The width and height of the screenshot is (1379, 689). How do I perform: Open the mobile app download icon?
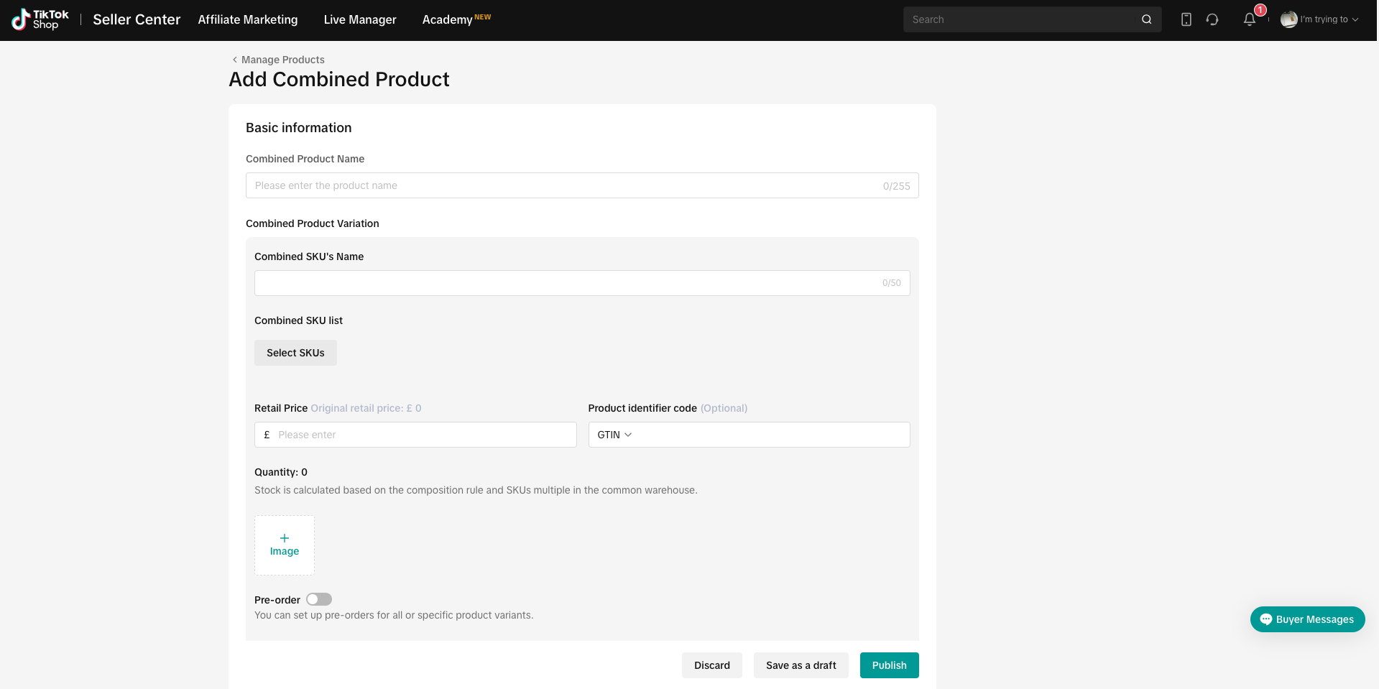[x=1186, y=19]
